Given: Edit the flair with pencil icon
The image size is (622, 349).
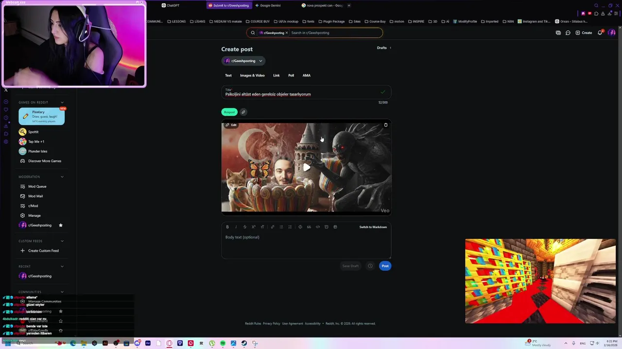Looking at the screenshot, I should [x=243, y=112].
